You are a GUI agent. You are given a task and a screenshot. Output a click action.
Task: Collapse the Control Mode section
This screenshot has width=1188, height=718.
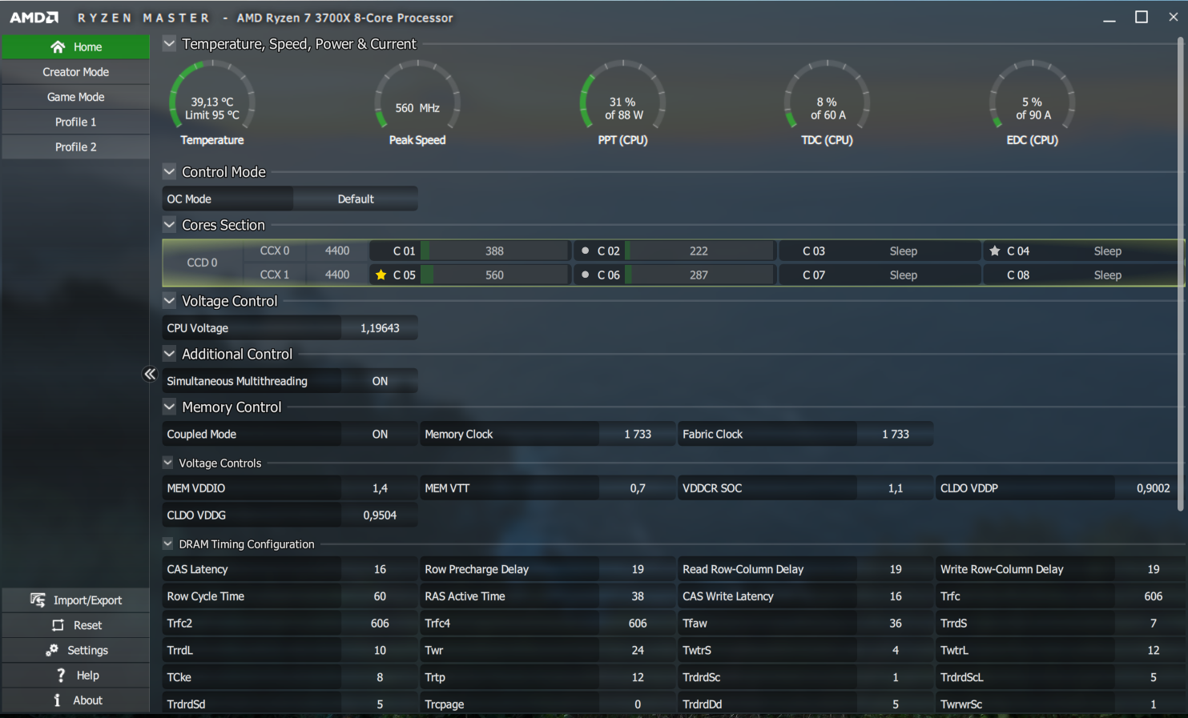pyautogui.click(x=169, y=171)
